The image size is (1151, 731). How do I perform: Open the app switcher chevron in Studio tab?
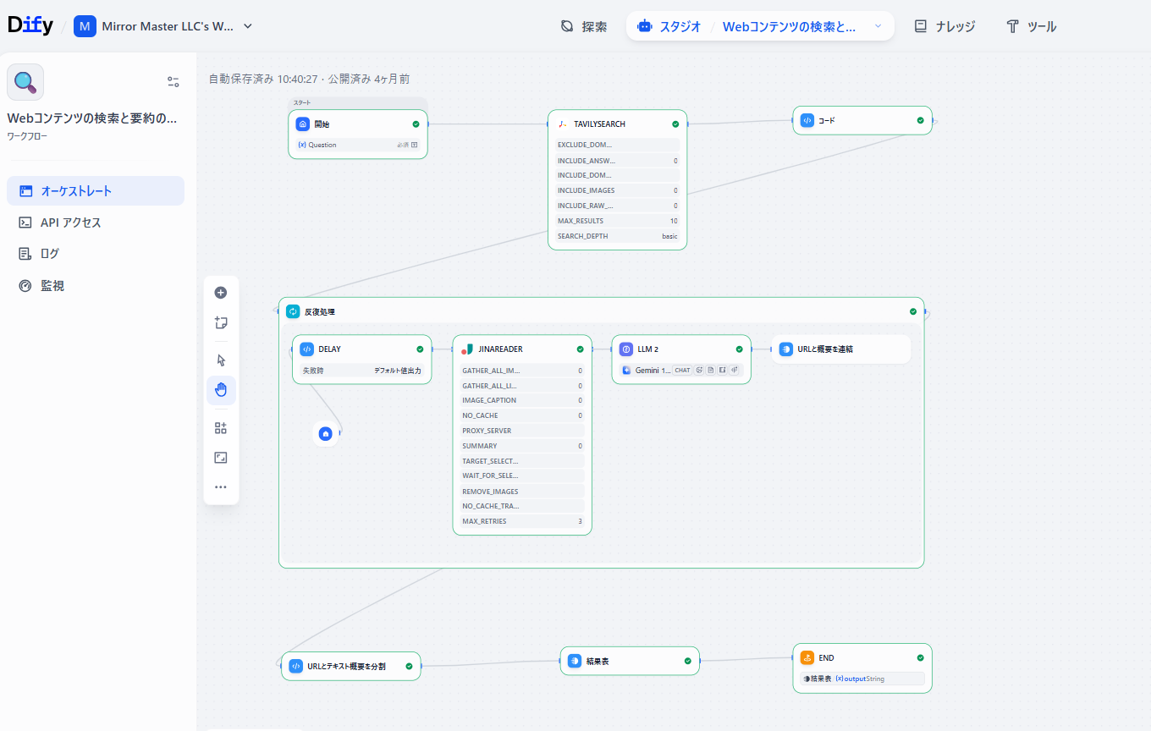point(878,26)
